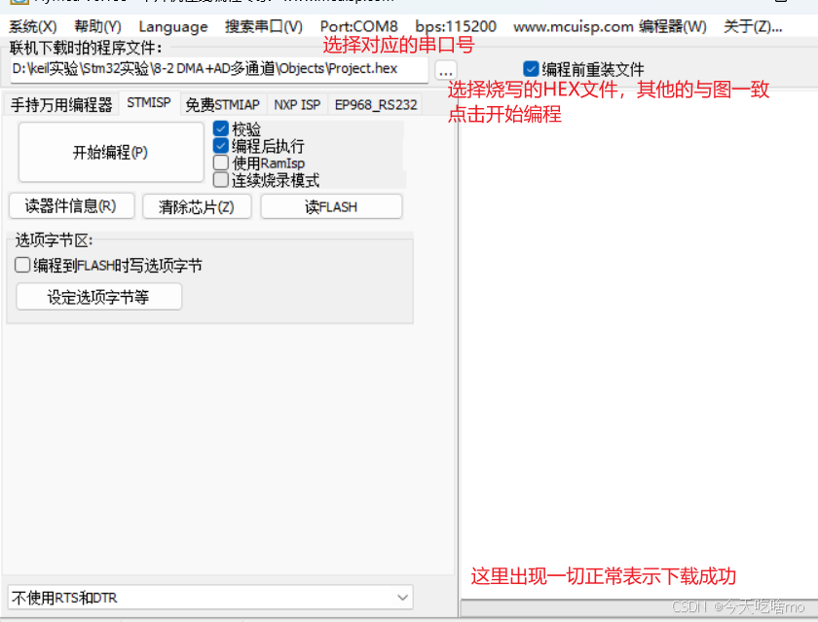818x622 pixels.
Task: Click the horizontal scrollbar under log panel
Action: click(x=639, y=608)
